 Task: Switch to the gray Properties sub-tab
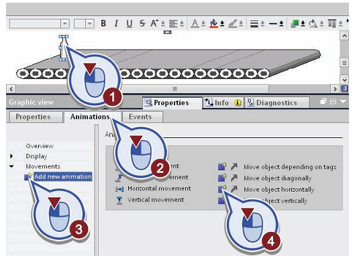[36, 117]
